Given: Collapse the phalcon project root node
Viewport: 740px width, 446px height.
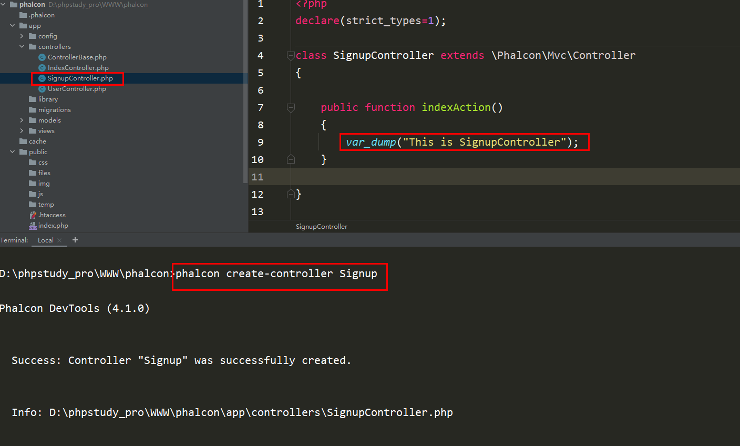Looking at the screenshot, I should coord(3,5).
